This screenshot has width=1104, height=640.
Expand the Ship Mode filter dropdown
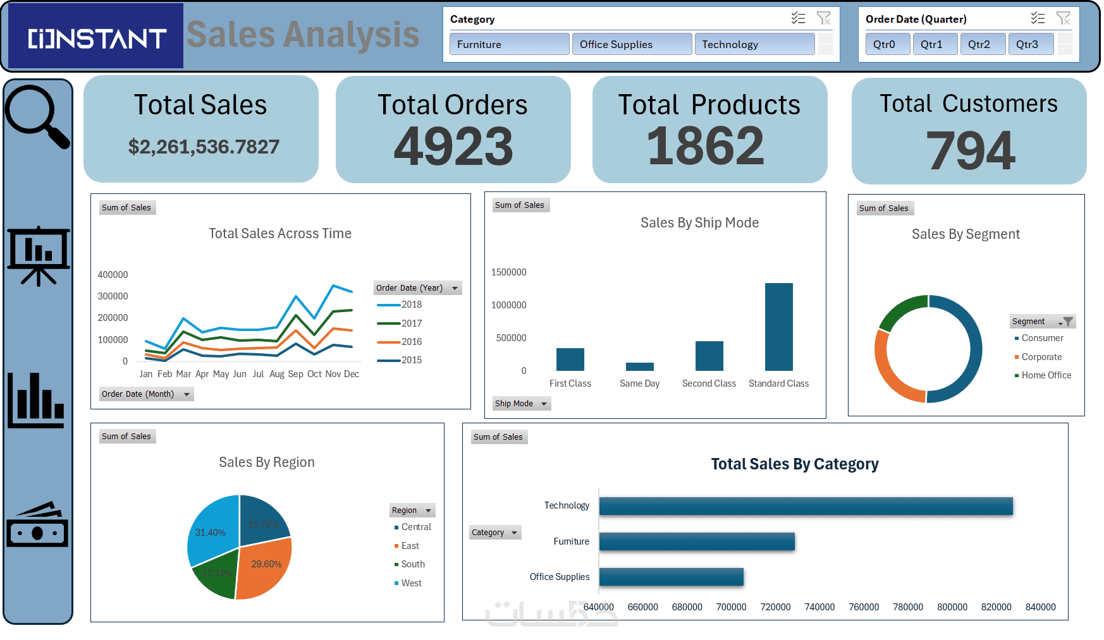point(544,404)
